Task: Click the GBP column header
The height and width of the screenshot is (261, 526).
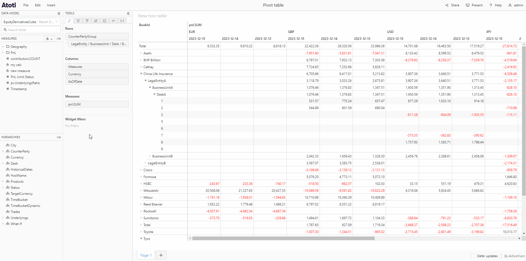Action: click(291, 32)
